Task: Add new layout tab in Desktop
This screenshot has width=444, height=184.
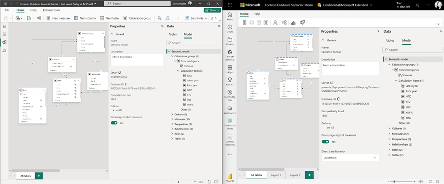Action: [x=39, y=175]
